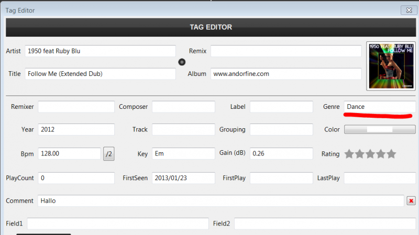The height and width of the screenshot is (235, 419).
Task: Set rating to three stars
Action: 370,154
